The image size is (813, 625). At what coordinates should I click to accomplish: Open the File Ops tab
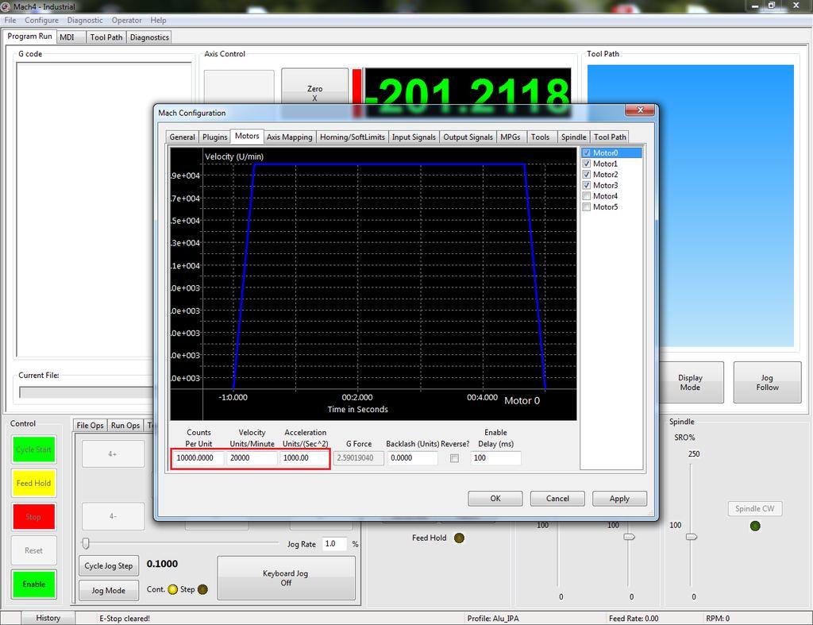[x=90, y=426]
